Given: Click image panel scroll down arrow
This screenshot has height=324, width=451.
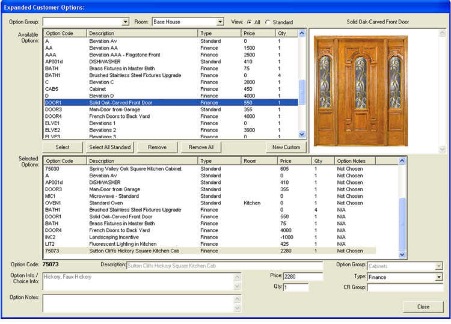Looking at the screenshot, I should (x=442, y=149).
